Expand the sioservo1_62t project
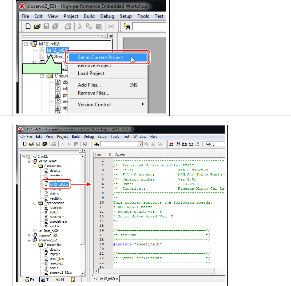Viewport: 291px width, 286px height. click(x=29, y=236)
